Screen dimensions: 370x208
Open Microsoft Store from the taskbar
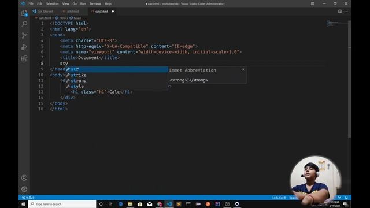pyautogui.click(x=140, y=204)
